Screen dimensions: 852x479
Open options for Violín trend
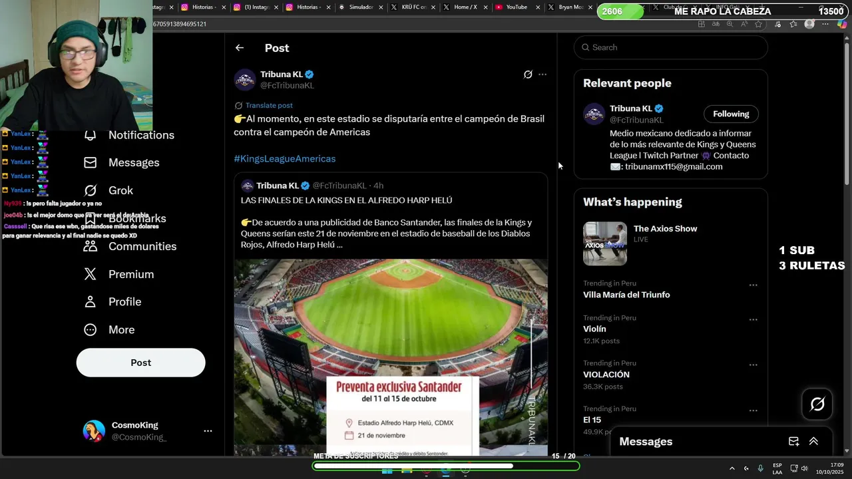[753, 319]
